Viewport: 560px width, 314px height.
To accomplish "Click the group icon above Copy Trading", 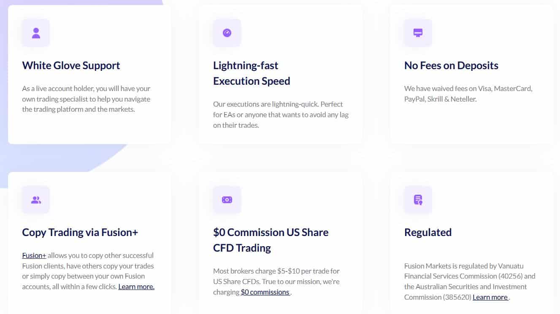I will point(36,200).
